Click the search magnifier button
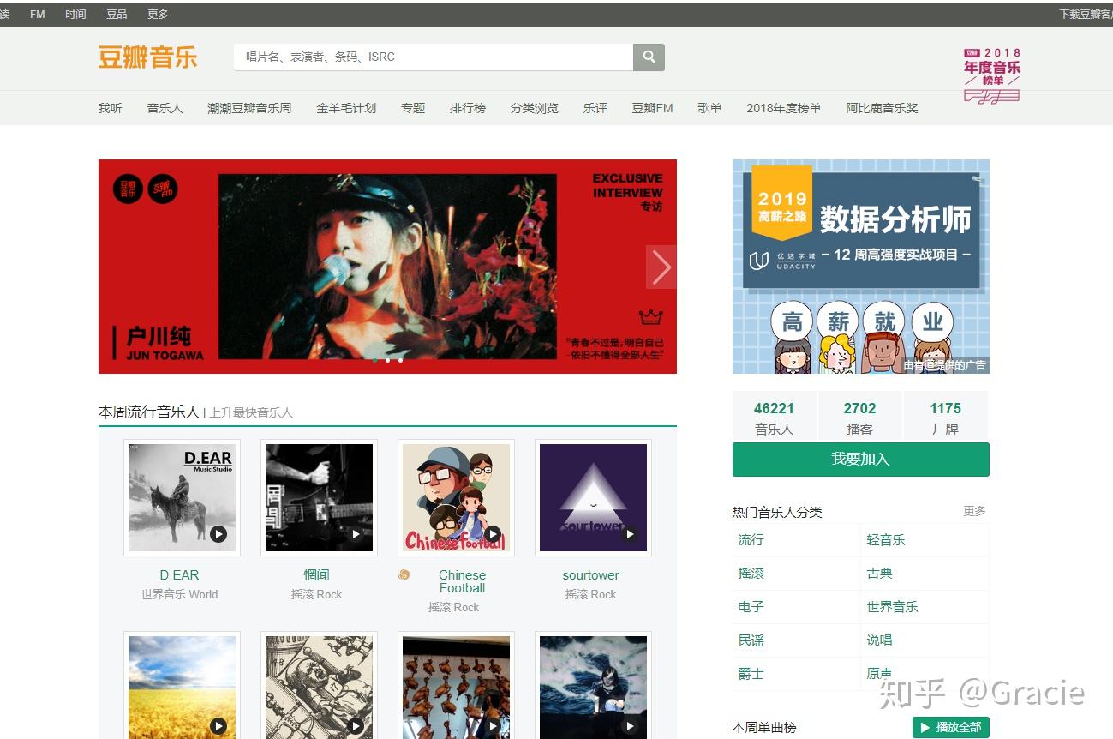The image size is (1113, 739). (x=649, y=57)
